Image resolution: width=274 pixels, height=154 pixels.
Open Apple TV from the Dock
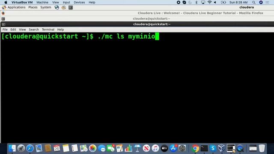pos(164,148)
